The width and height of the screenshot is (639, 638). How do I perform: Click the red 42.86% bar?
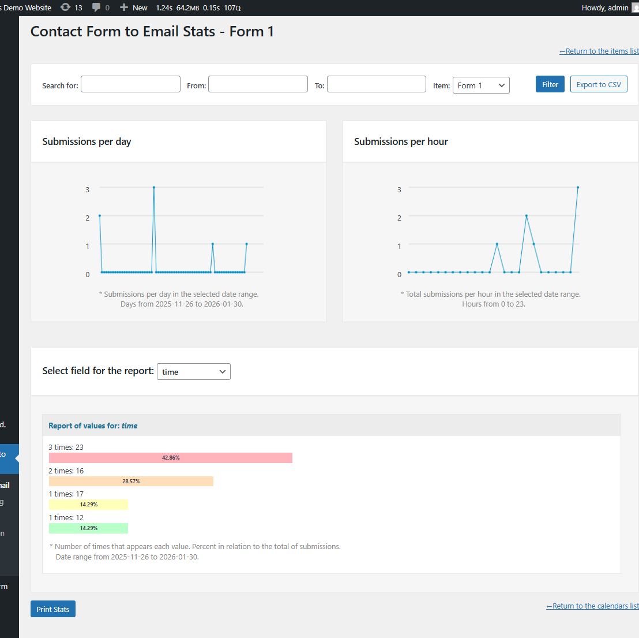(x=171, y=458)
